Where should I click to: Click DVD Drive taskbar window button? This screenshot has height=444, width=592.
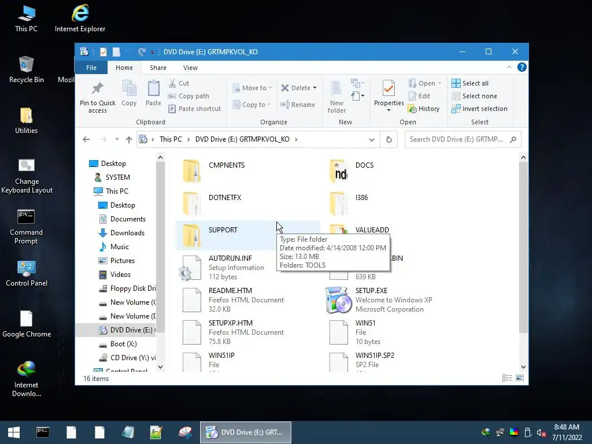tap(246, 432)
